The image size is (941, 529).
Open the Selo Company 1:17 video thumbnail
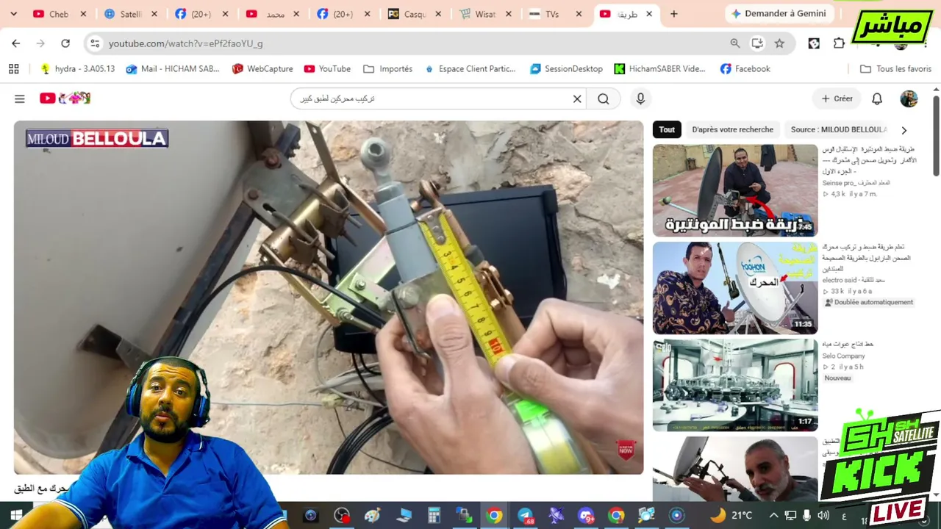(x=735, y=385)
